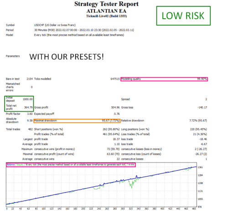Select the '262 (95.80%)' short positions value
The image size is (228, 211).
pyautogui.click(x=111, y=129)
